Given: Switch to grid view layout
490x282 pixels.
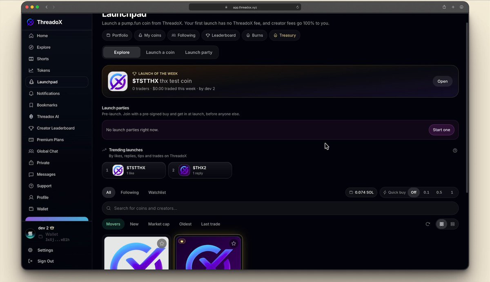Looking at the screenshot, I should tap(441, 224).
